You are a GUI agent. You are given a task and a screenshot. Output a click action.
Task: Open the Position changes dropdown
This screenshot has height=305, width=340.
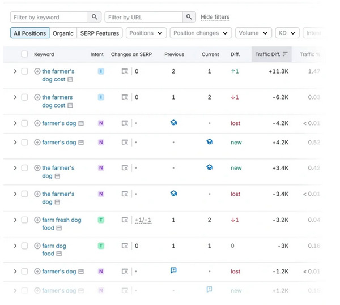pos(201,33)
